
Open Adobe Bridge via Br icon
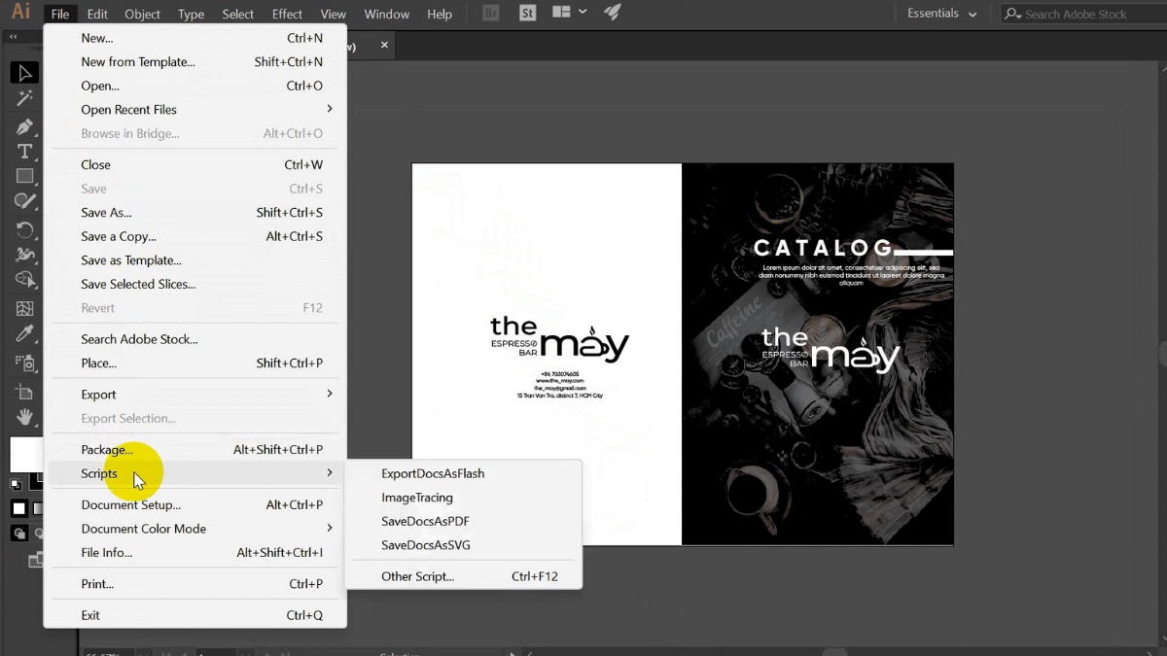491,14
